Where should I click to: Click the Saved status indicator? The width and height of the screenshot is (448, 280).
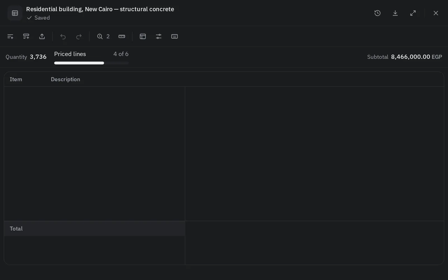pyautogui.click(x=38, y=18)
